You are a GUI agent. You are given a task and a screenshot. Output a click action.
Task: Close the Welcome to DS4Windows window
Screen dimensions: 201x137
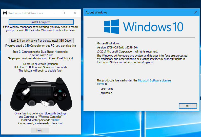(x=75, y=13)
